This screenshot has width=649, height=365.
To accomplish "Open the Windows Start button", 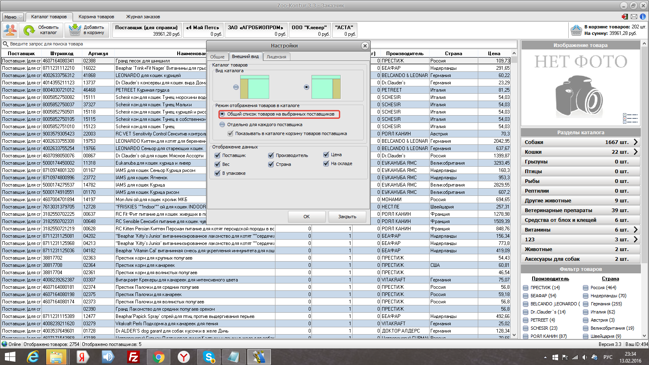I will tap(10, 357).
